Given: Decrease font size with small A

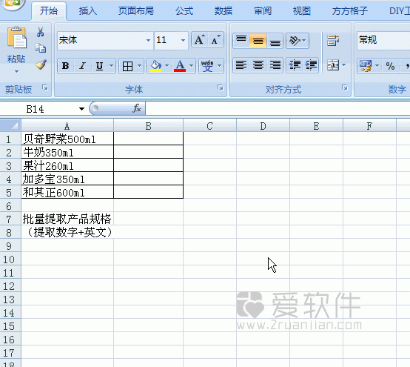Looking at the screenshot, I should click(x=215, y=40).
